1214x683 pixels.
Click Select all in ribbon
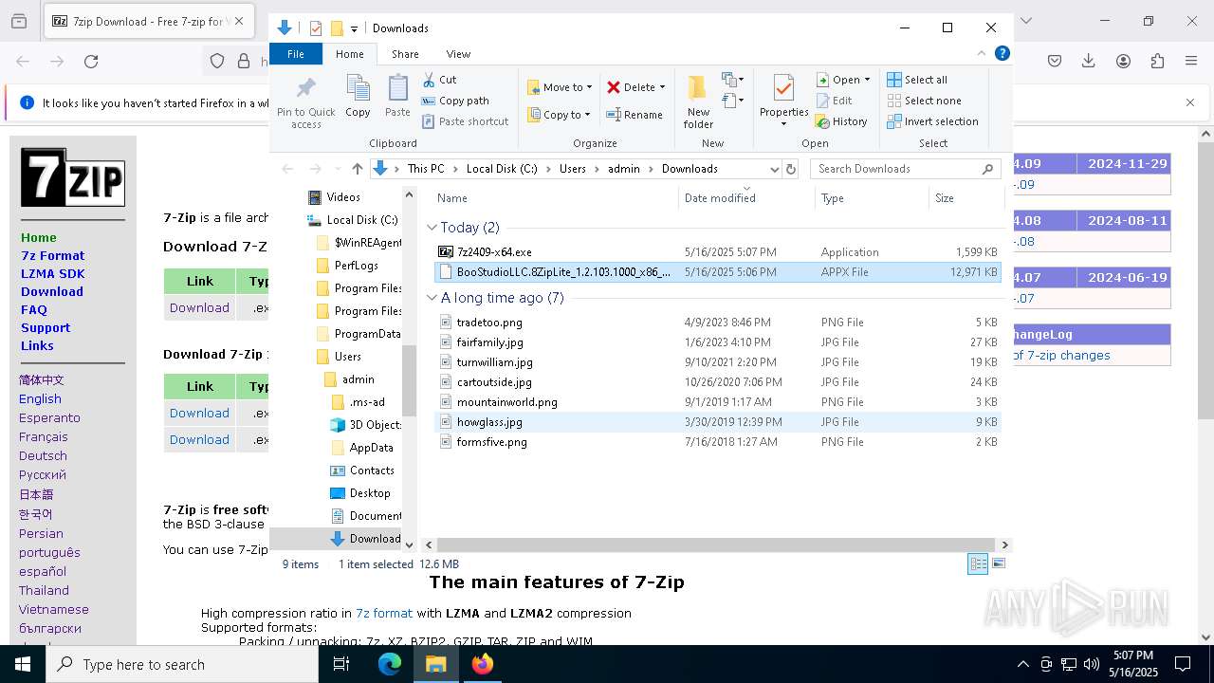[x=917, y=80]
